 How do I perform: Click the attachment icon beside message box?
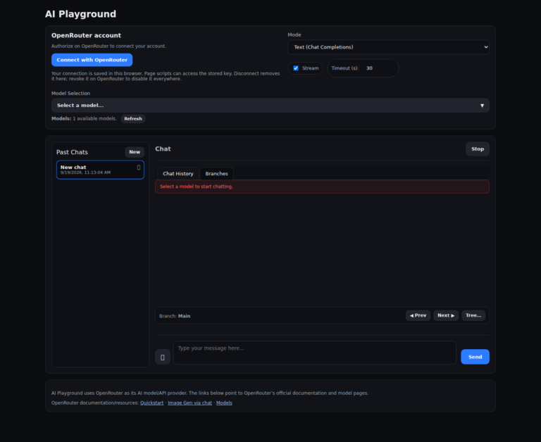(163, 357)
